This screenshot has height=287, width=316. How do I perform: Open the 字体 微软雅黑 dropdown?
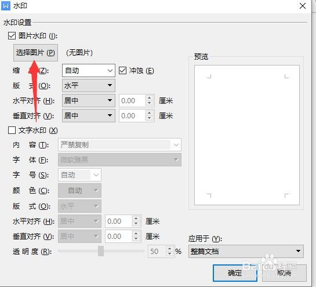[x=119, y=160]
